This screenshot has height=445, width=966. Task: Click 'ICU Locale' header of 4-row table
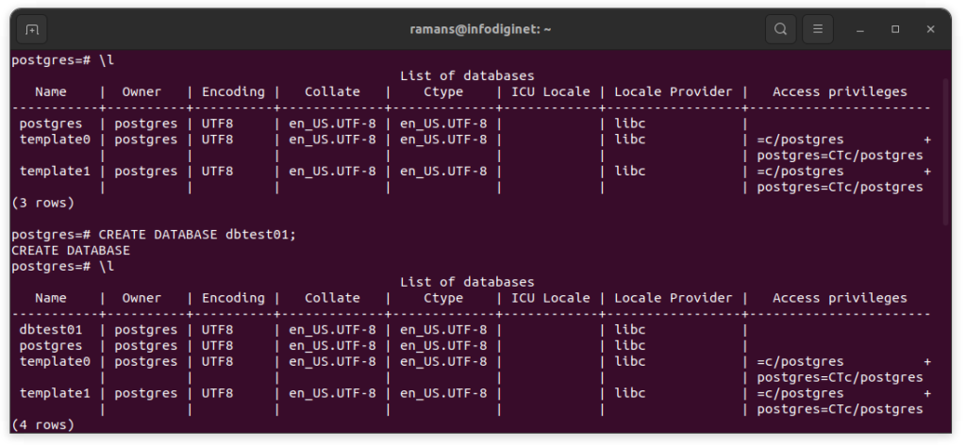point(550,298)
